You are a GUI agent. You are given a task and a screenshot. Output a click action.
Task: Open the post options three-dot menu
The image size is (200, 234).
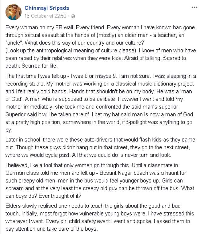pyautogui.click(x=194, y=7)
